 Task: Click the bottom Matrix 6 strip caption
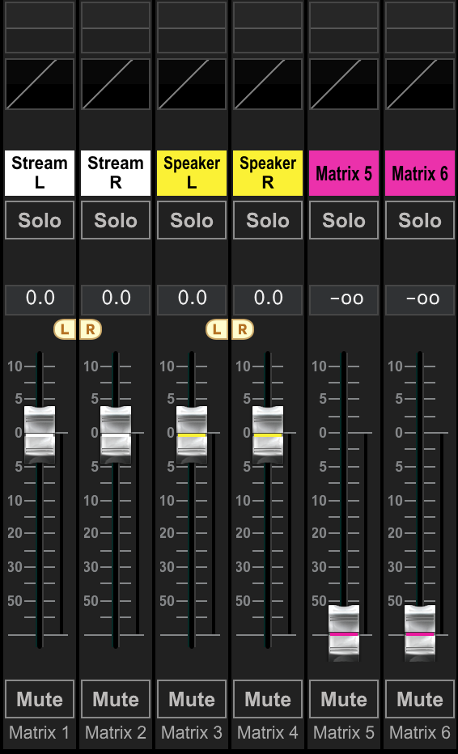click(419, 733)
